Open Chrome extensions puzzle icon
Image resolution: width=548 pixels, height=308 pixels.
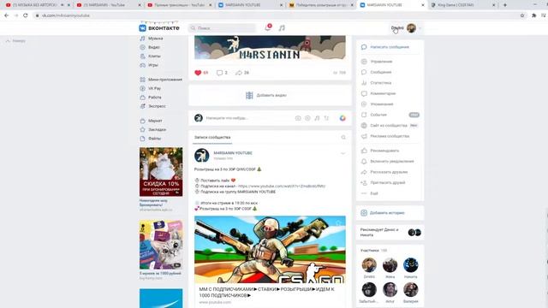[533, 15]
